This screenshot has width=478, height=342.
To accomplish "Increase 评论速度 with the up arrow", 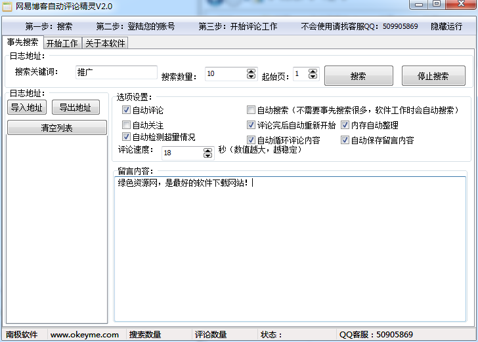I will click(208, 151).
